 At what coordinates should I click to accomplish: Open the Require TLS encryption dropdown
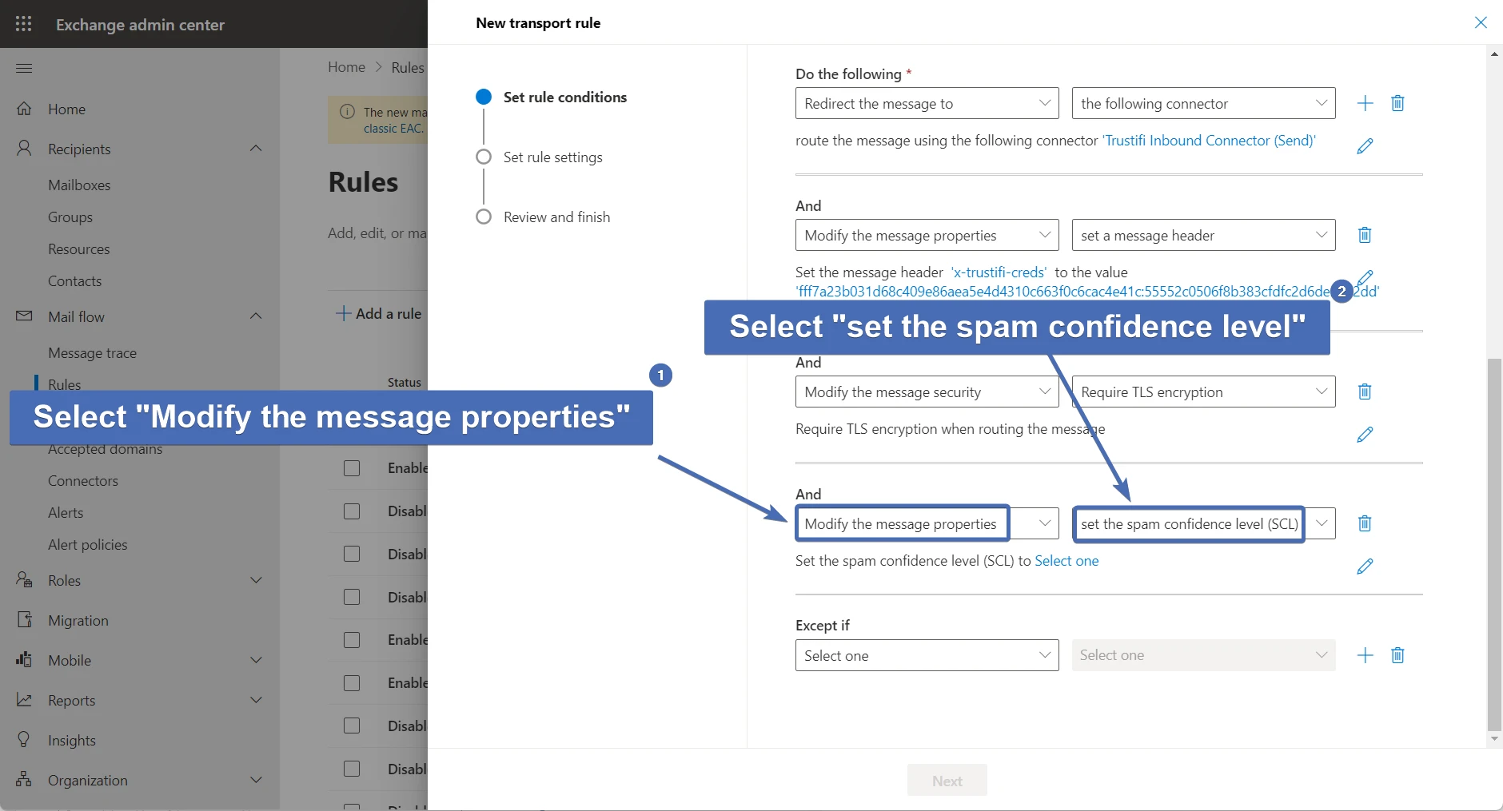coord(1203,392)
